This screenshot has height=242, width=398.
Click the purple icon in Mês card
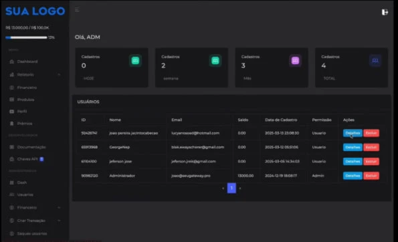point(295,61)
